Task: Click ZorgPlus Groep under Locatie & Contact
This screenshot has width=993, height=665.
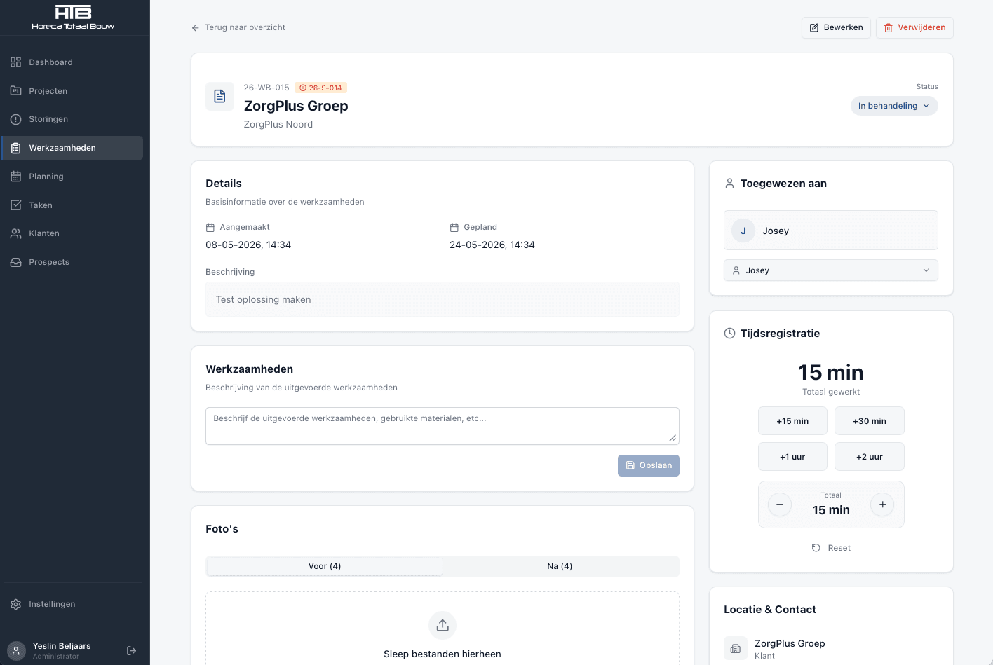Action: click(x=790, y=643)
